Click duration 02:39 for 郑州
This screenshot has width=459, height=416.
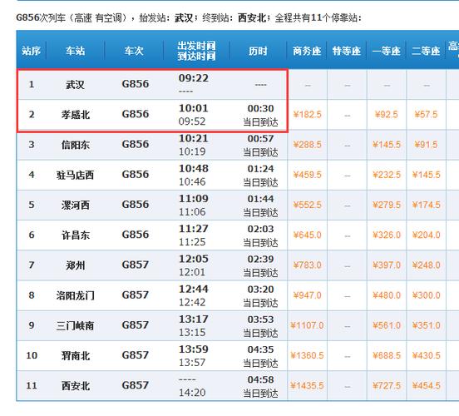[260, 259]
